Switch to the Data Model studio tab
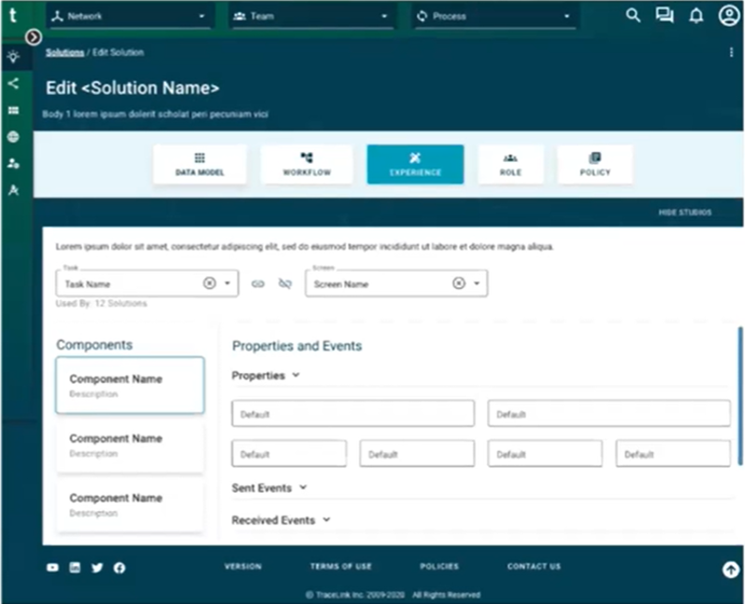This screenshot has height=604, width=745. click(199, 164)
